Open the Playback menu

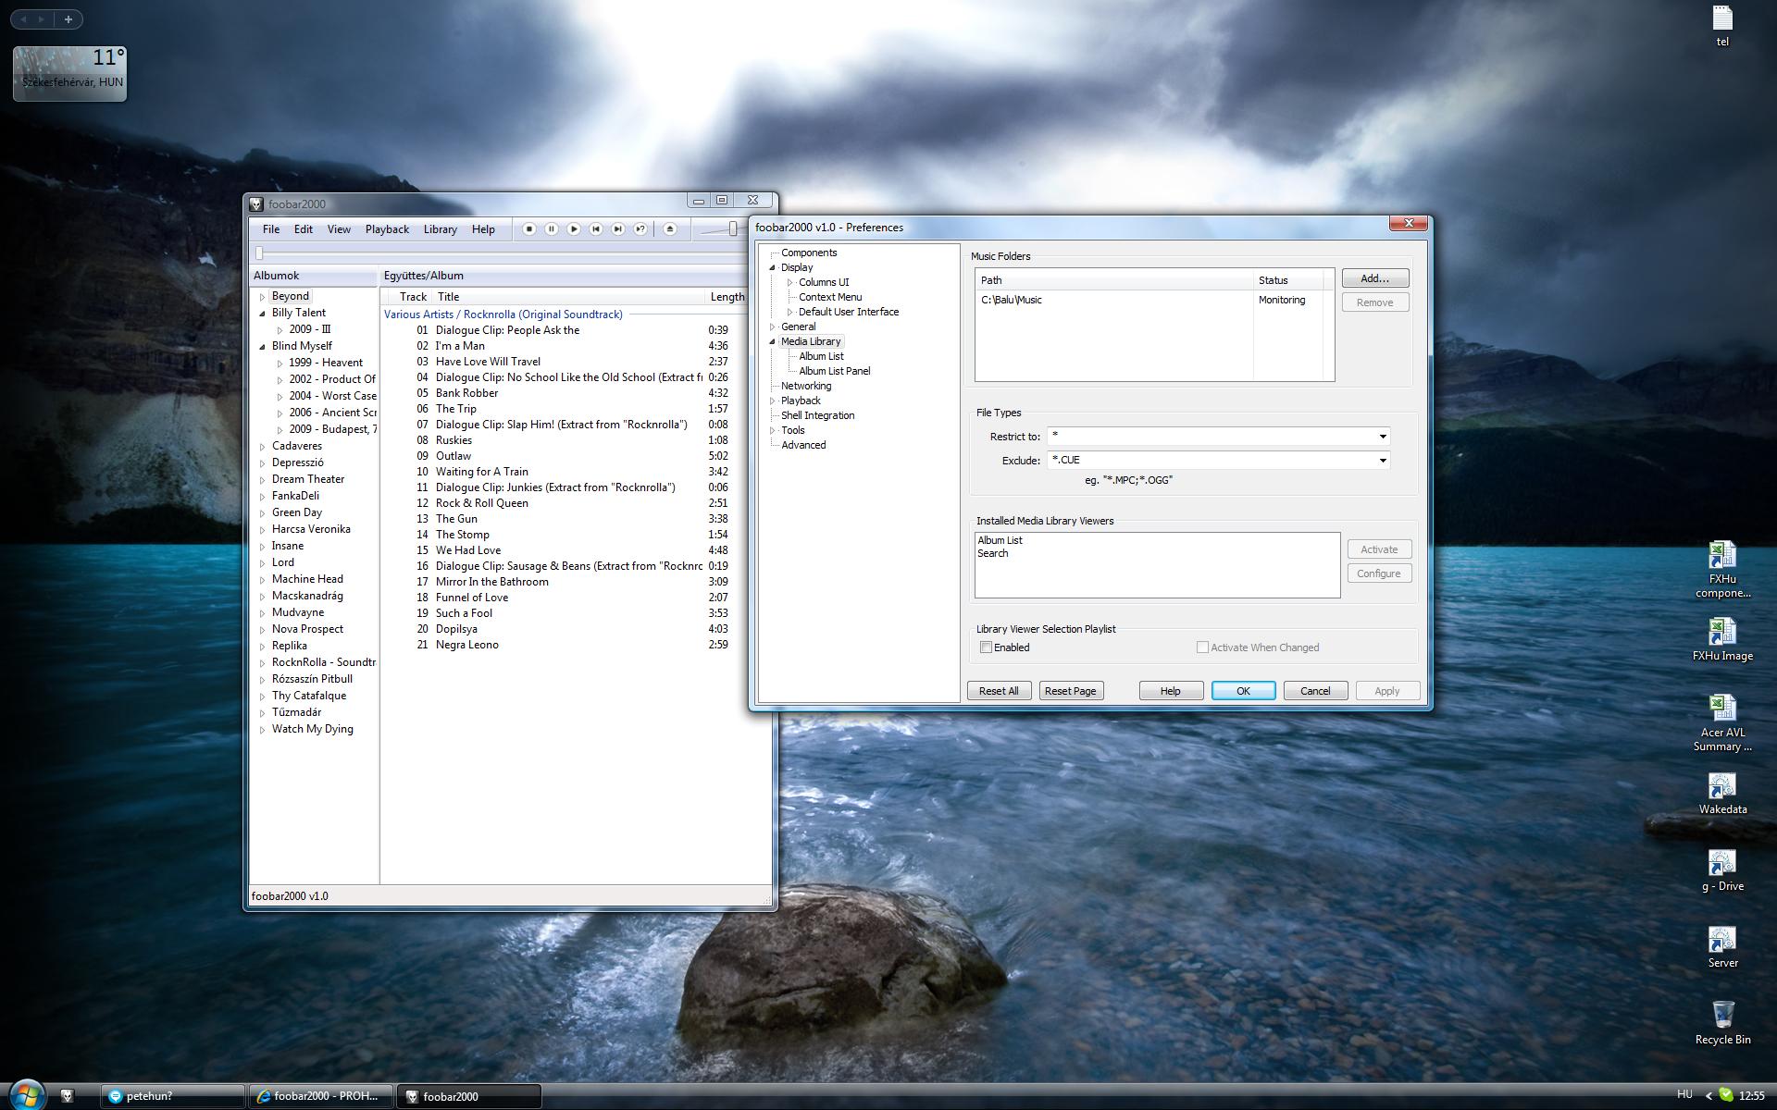click(387, 229)
